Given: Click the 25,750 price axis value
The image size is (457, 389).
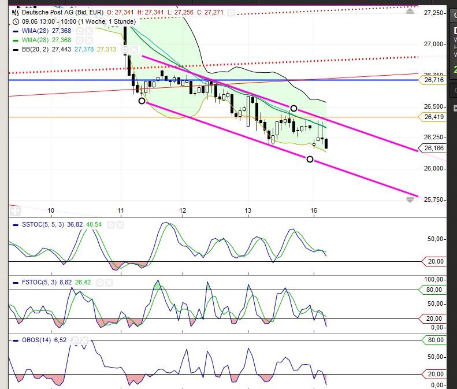Looking at the screenshot, I should click(x=434, y=200).
